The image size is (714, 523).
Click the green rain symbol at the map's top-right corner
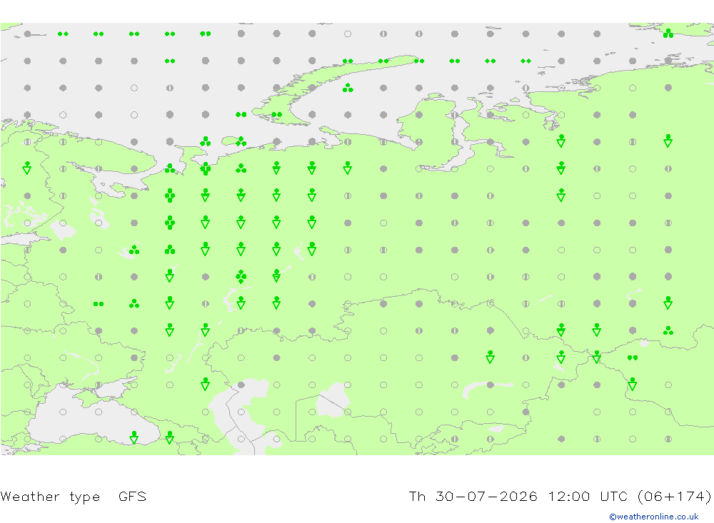pos(668,34)
